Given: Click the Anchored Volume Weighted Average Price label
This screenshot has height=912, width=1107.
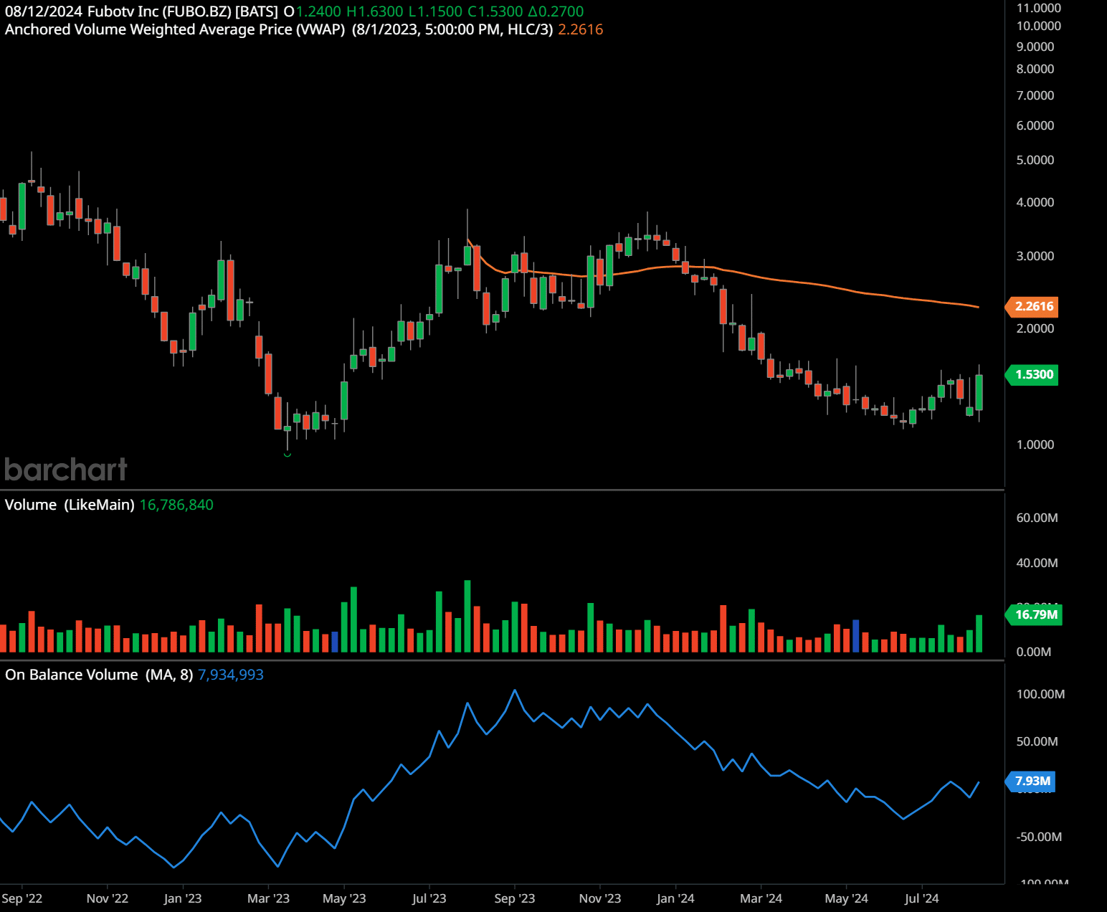Looking at the screenshot, I should [175, 29].
